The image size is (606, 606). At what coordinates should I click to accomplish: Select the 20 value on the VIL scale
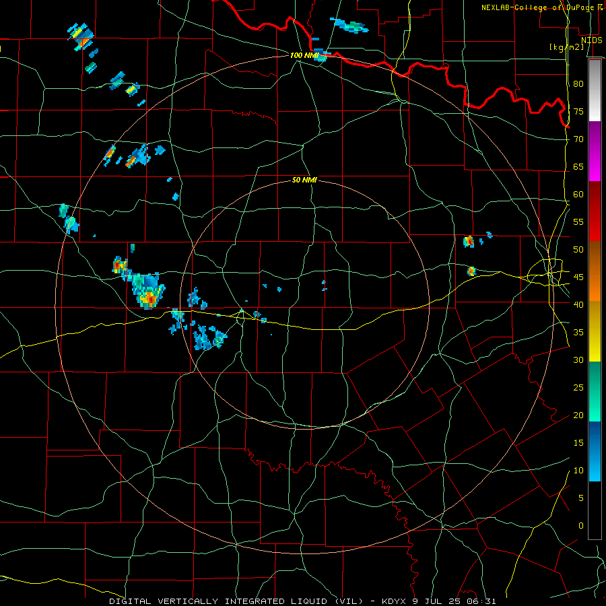click(578, 415)
